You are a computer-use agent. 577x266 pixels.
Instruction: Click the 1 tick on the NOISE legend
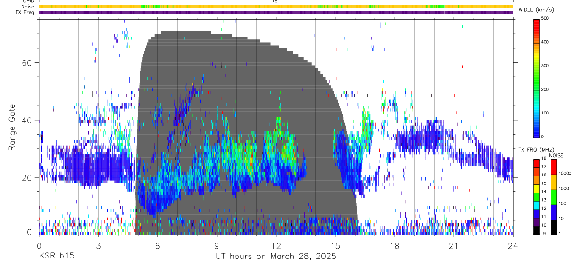(x=560, y=233)
